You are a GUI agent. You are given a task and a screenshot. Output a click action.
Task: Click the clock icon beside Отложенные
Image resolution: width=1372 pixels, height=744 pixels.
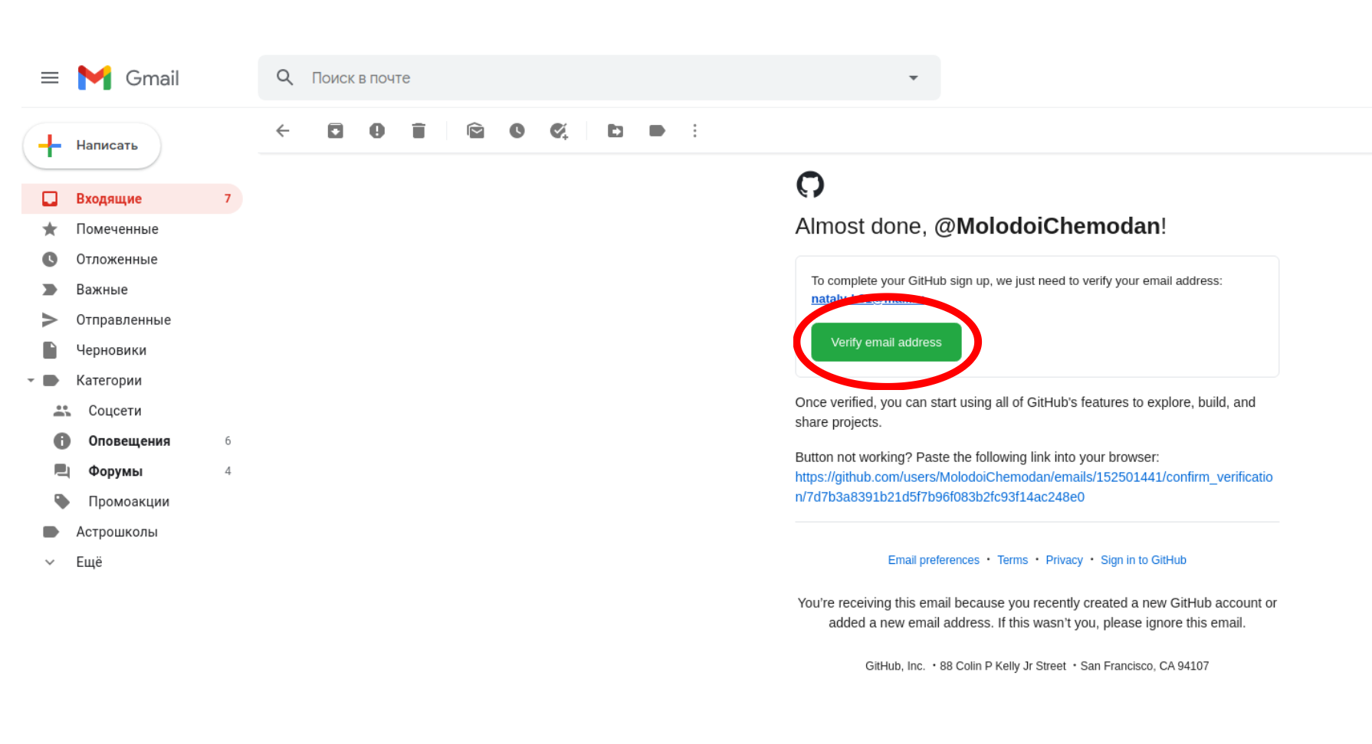50,260
